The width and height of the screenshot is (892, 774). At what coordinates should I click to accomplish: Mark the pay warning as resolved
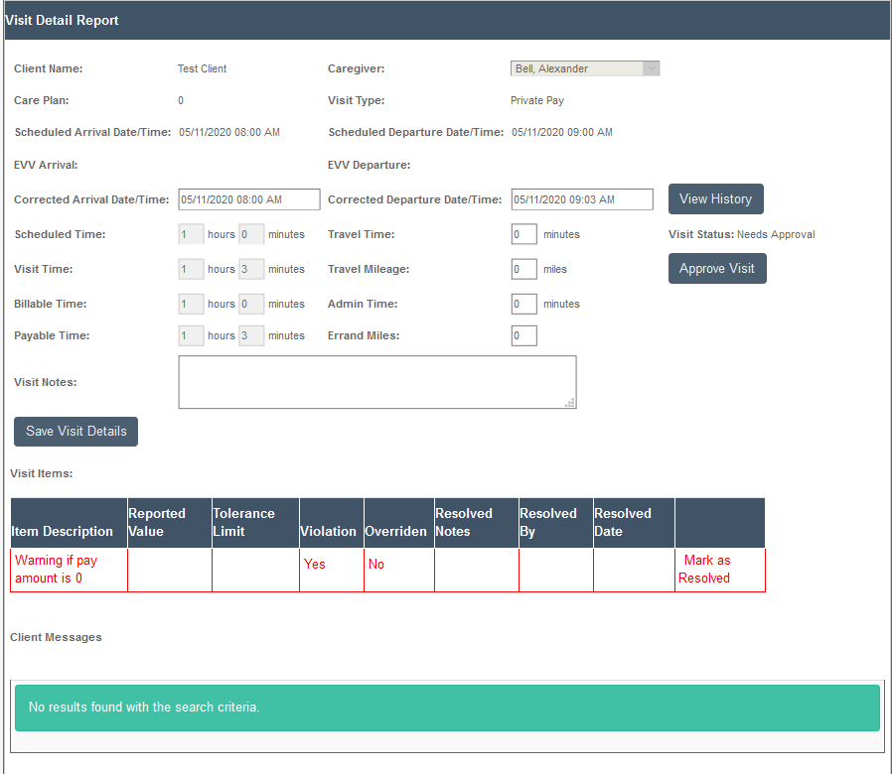[x=706, y=570]
